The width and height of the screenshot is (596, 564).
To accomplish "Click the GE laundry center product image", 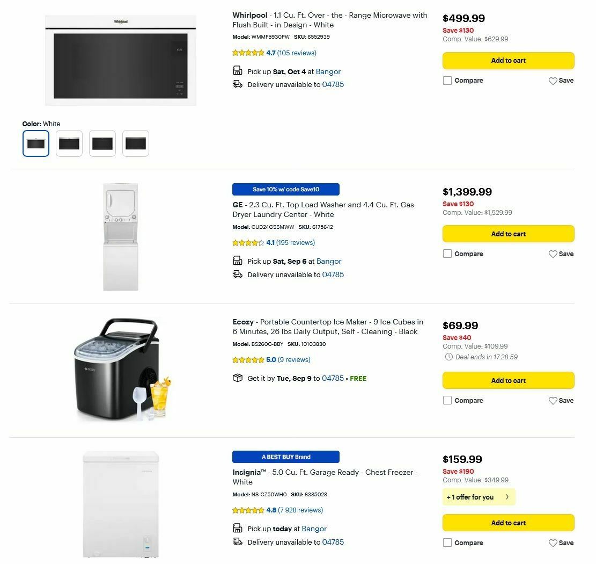I will pyautogui.click(x=121, y=236).
